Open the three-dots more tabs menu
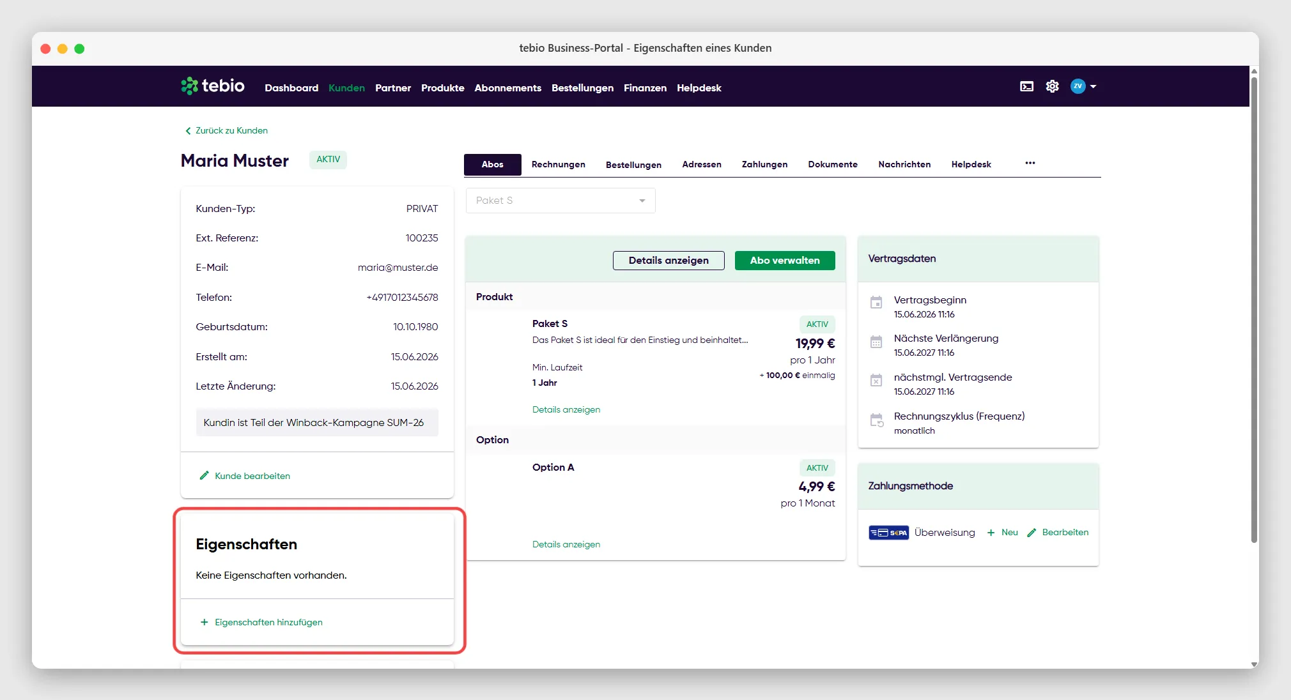This screenshot has width=1291, height=700. coord(1030,163)
